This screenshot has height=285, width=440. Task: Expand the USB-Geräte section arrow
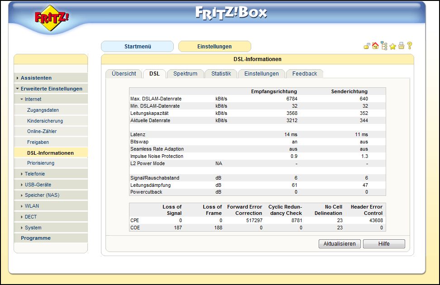tap(22, 185)
